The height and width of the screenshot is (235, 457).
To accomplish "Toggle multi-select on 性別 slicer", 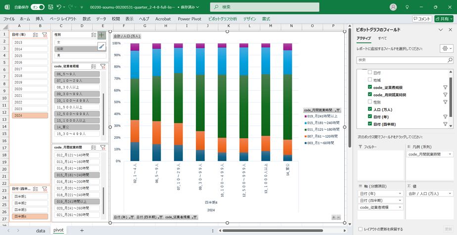I will coord(93,35).
